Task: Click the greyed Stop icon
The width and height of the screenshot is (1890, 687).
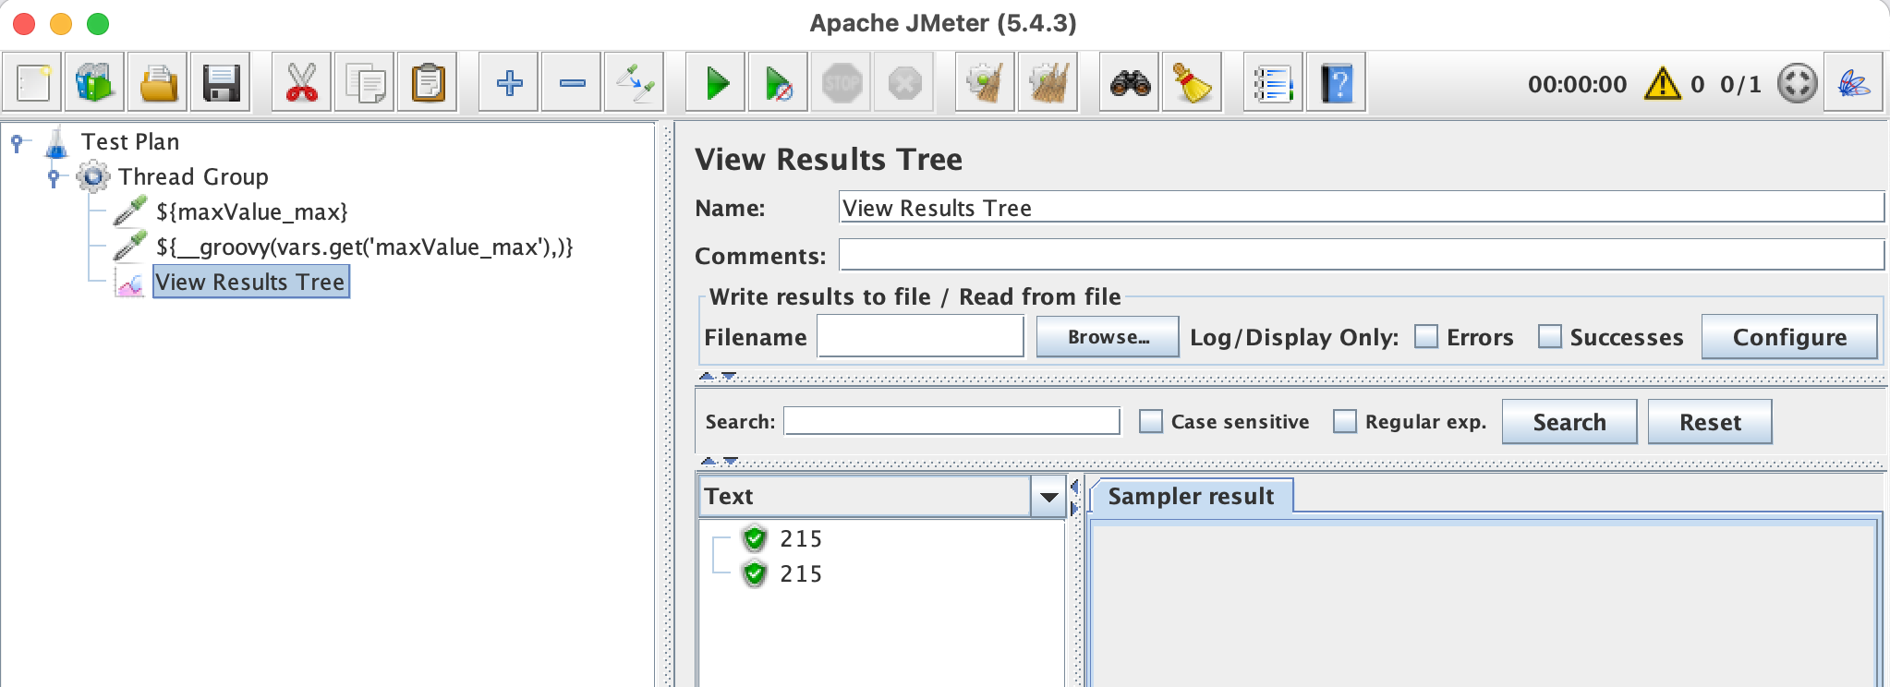Action: coord(842,83)
